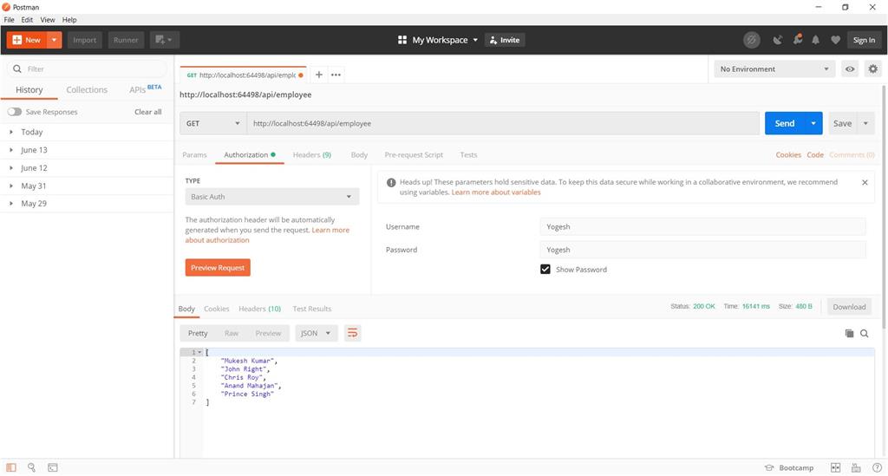Open the GET method dropdown
The image size is (888, 476).
pos(213,123)
